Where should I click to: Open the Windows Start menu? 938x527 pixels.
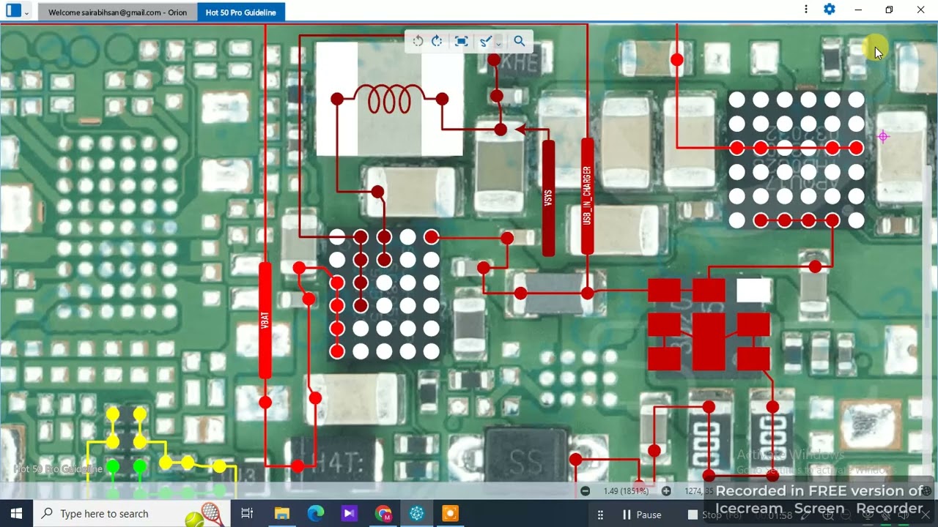coord(16,514)
